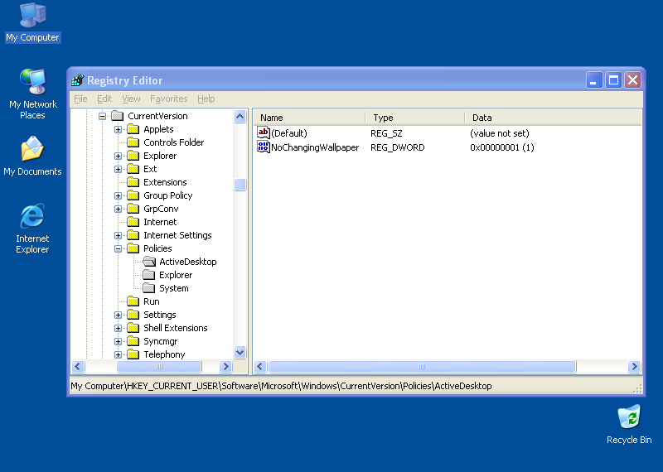Click the tree pane scroll left arrow

(x=78, y=366)
